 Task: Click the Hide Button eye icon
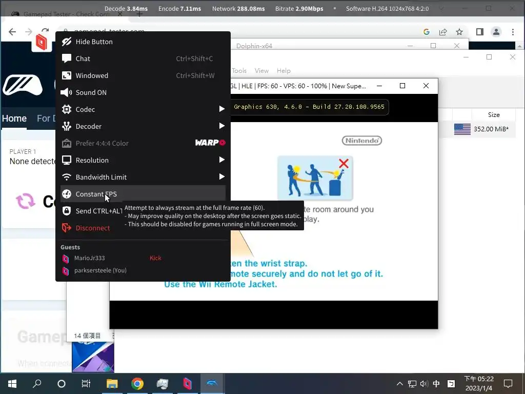coord(67,42)
